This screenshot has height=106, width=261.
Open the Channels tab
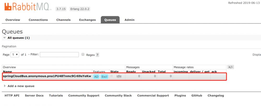(63, 20)
